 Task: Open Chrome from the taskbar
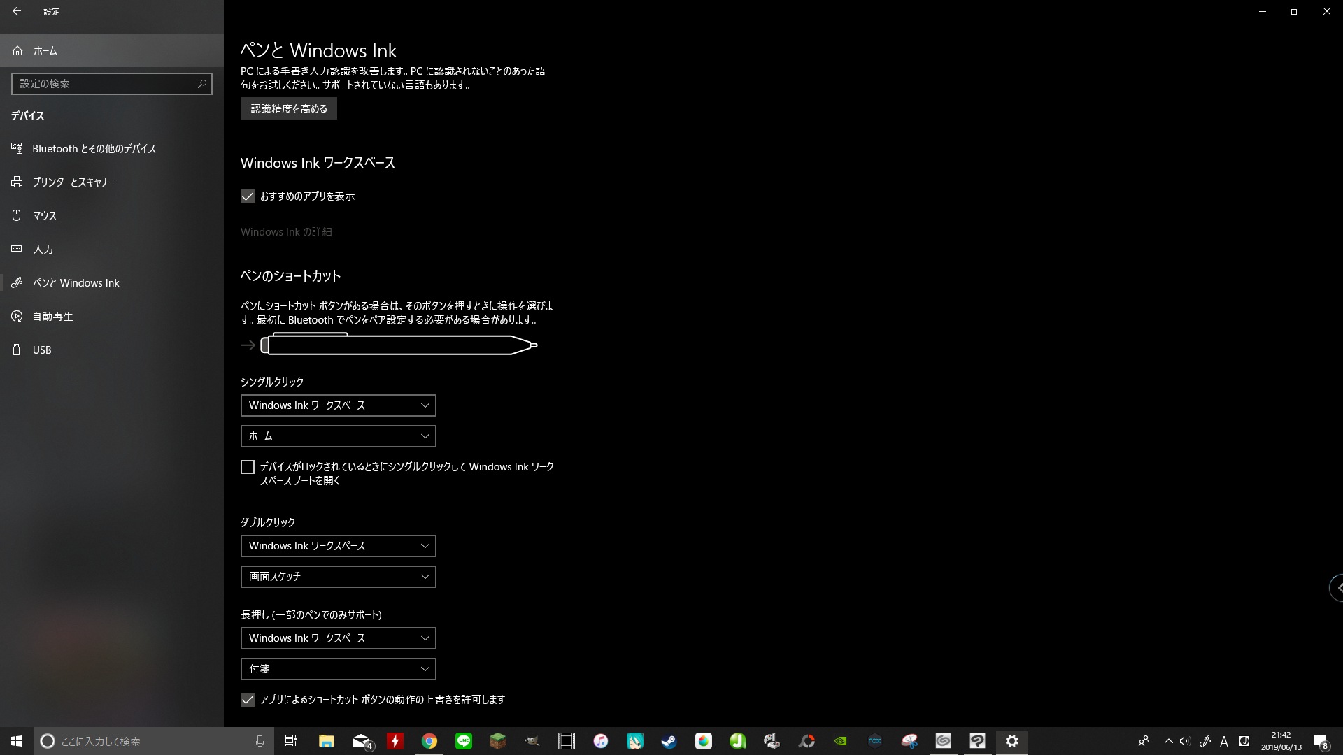(429, 741)
